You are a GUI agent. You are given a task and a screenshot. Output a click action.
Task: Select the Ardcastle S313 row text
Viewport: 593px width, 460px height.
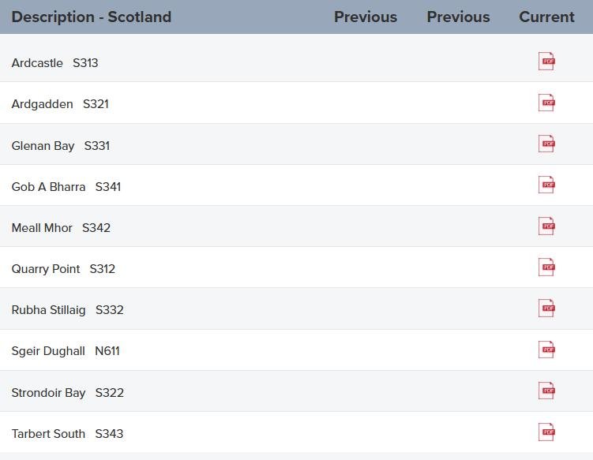tap(54, 63)
